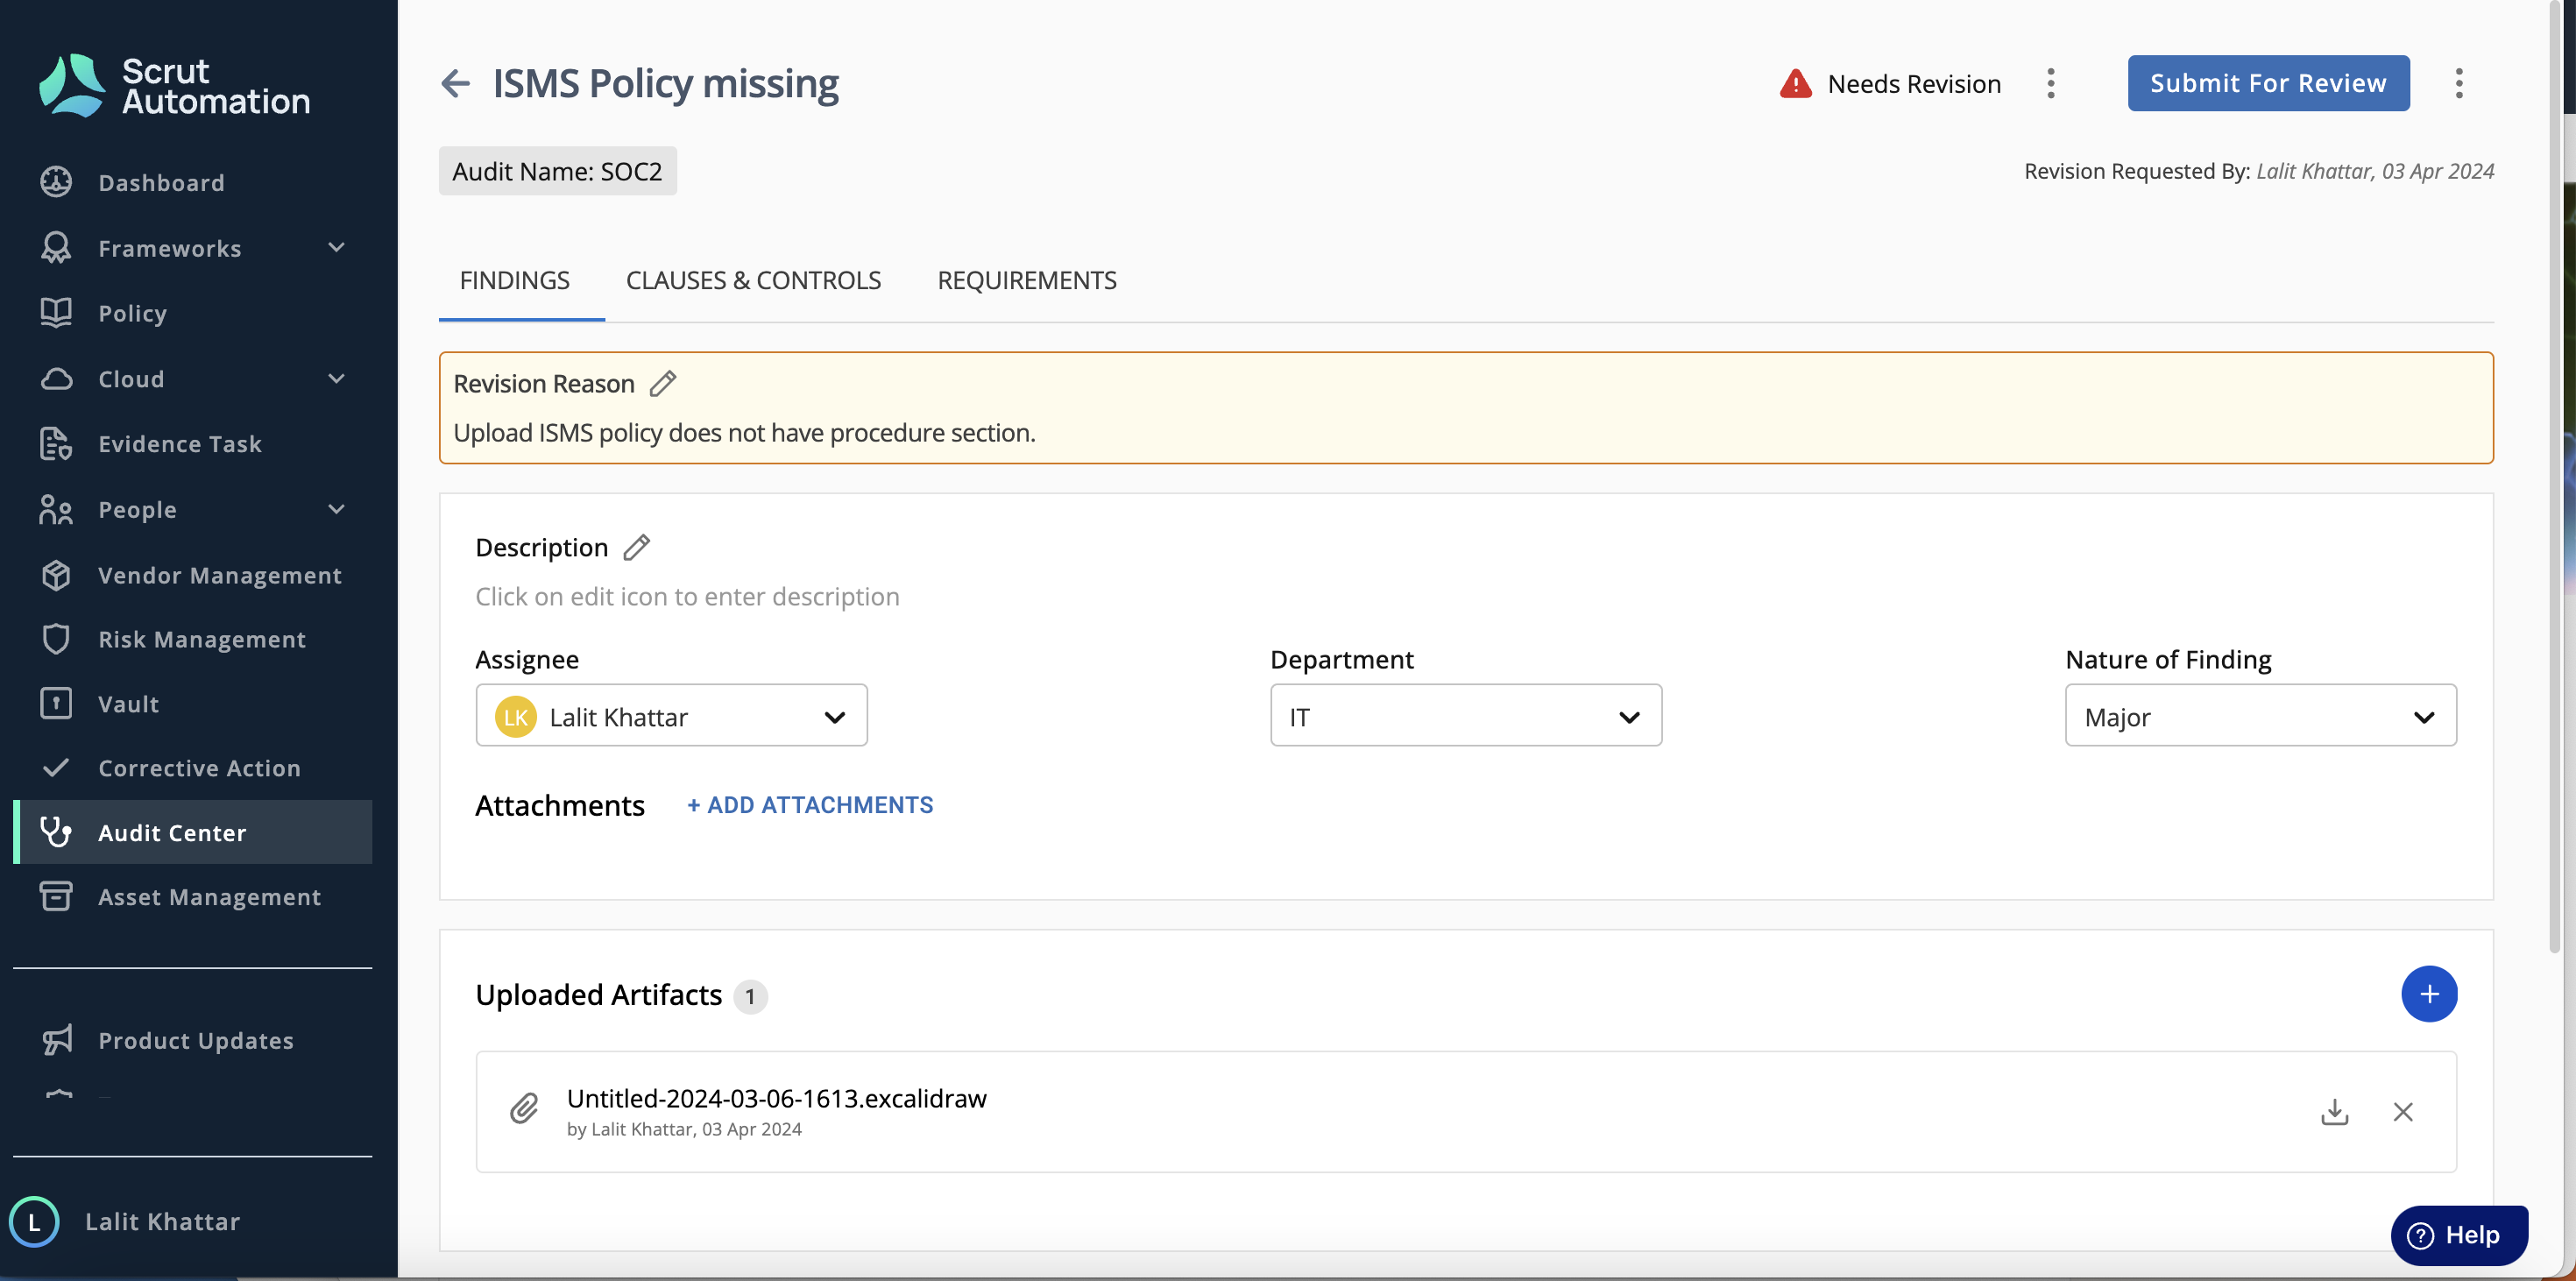Click the People icon in sidebar

click(56, 509)
